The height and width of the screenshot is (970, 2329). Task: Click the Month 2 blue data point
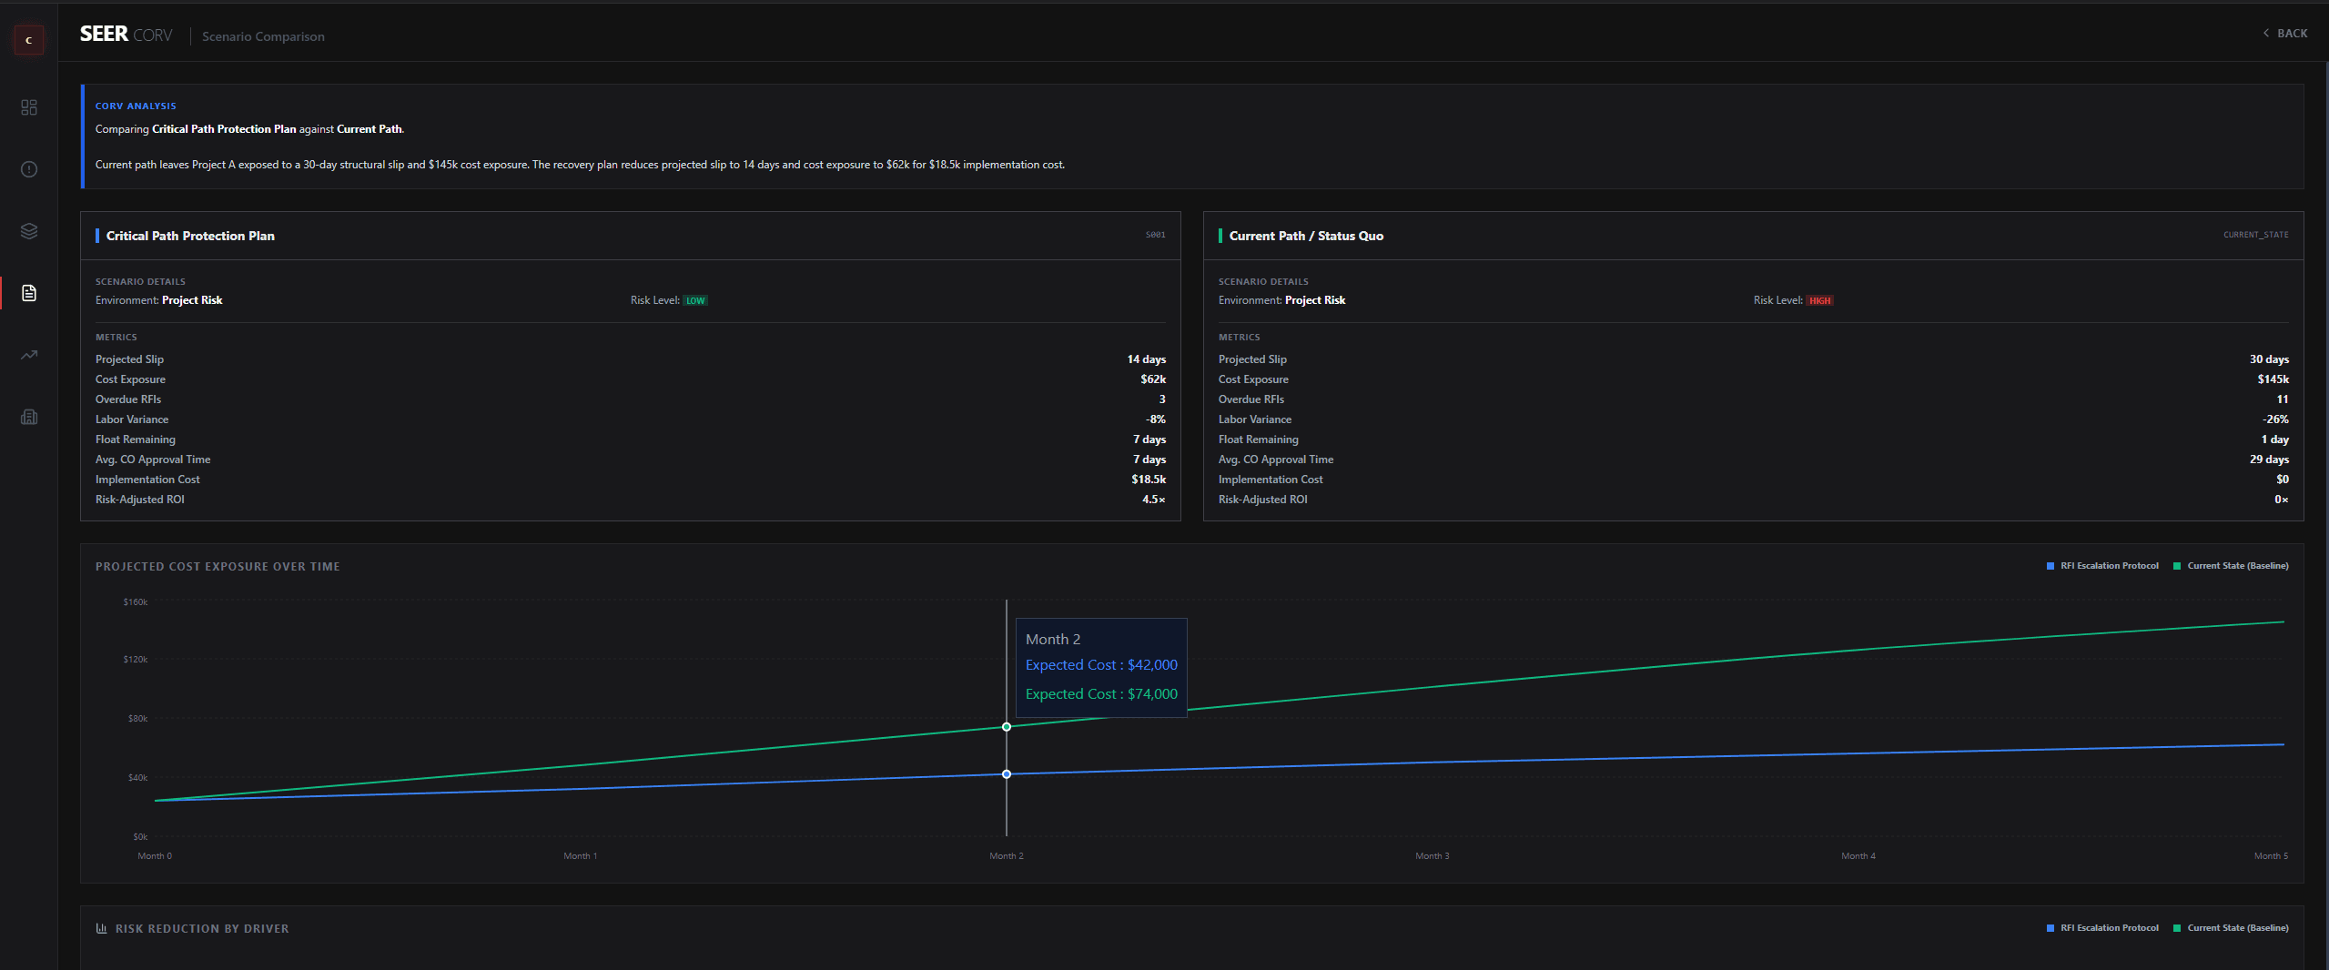[1007, 774]
